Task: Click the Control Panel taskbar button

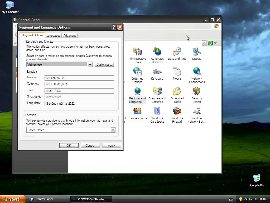Action: click(49, 199)
